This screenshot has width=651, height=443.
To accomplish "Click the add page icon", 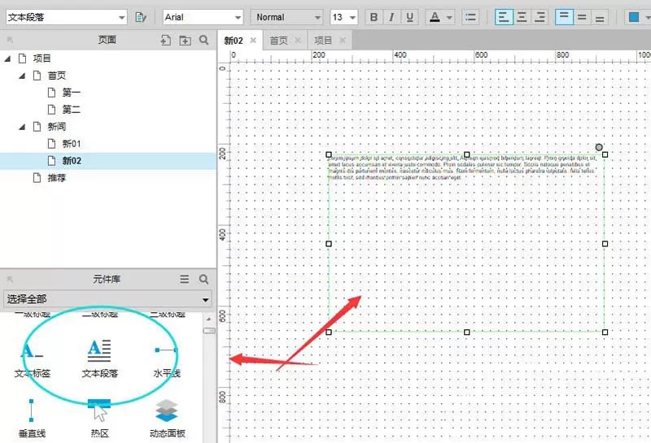I will point(166,40).
